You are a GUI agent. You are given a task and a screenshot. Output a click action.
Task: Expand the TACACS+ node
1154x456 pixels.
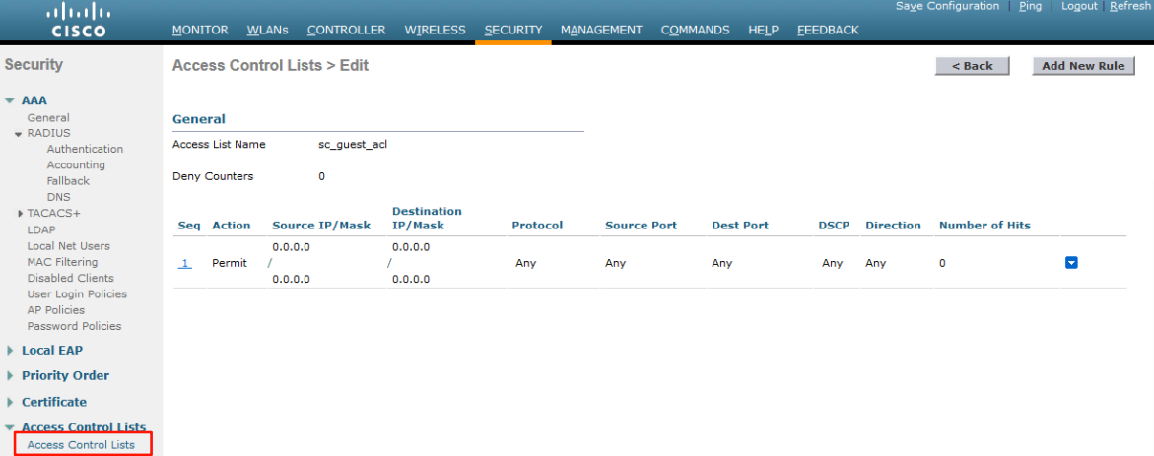point(20,214)
